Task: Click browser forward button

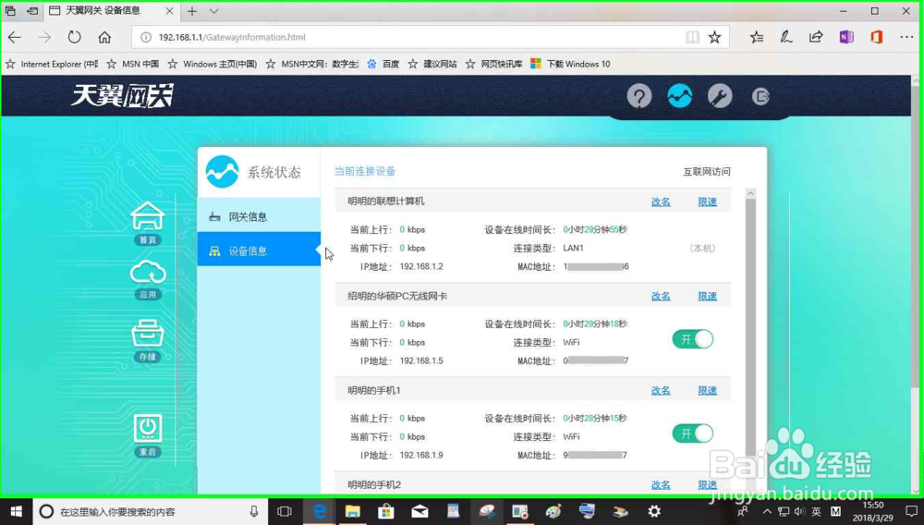Action: pos(44,37)
